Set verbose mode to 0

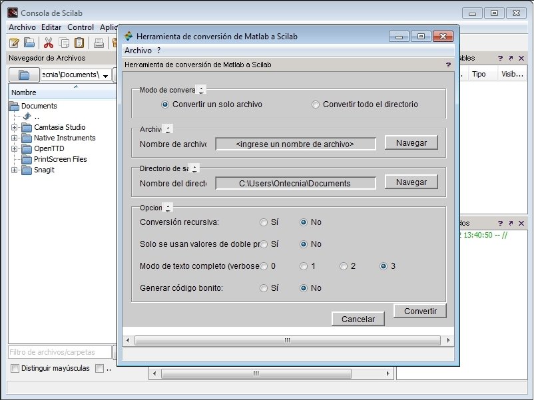click(264, 266)
